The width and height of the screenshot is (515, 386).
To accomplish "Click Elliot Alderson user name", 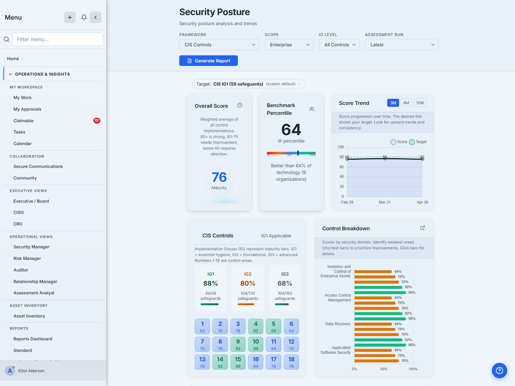I will pos(31,371).
